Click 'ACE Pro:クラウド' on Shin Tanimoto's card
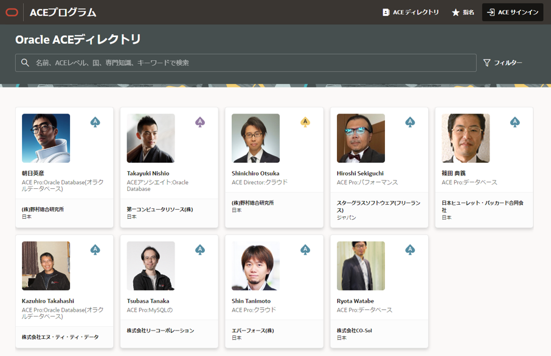The width and height of the screenshot is (551, 356). click(x=254, y=310)
